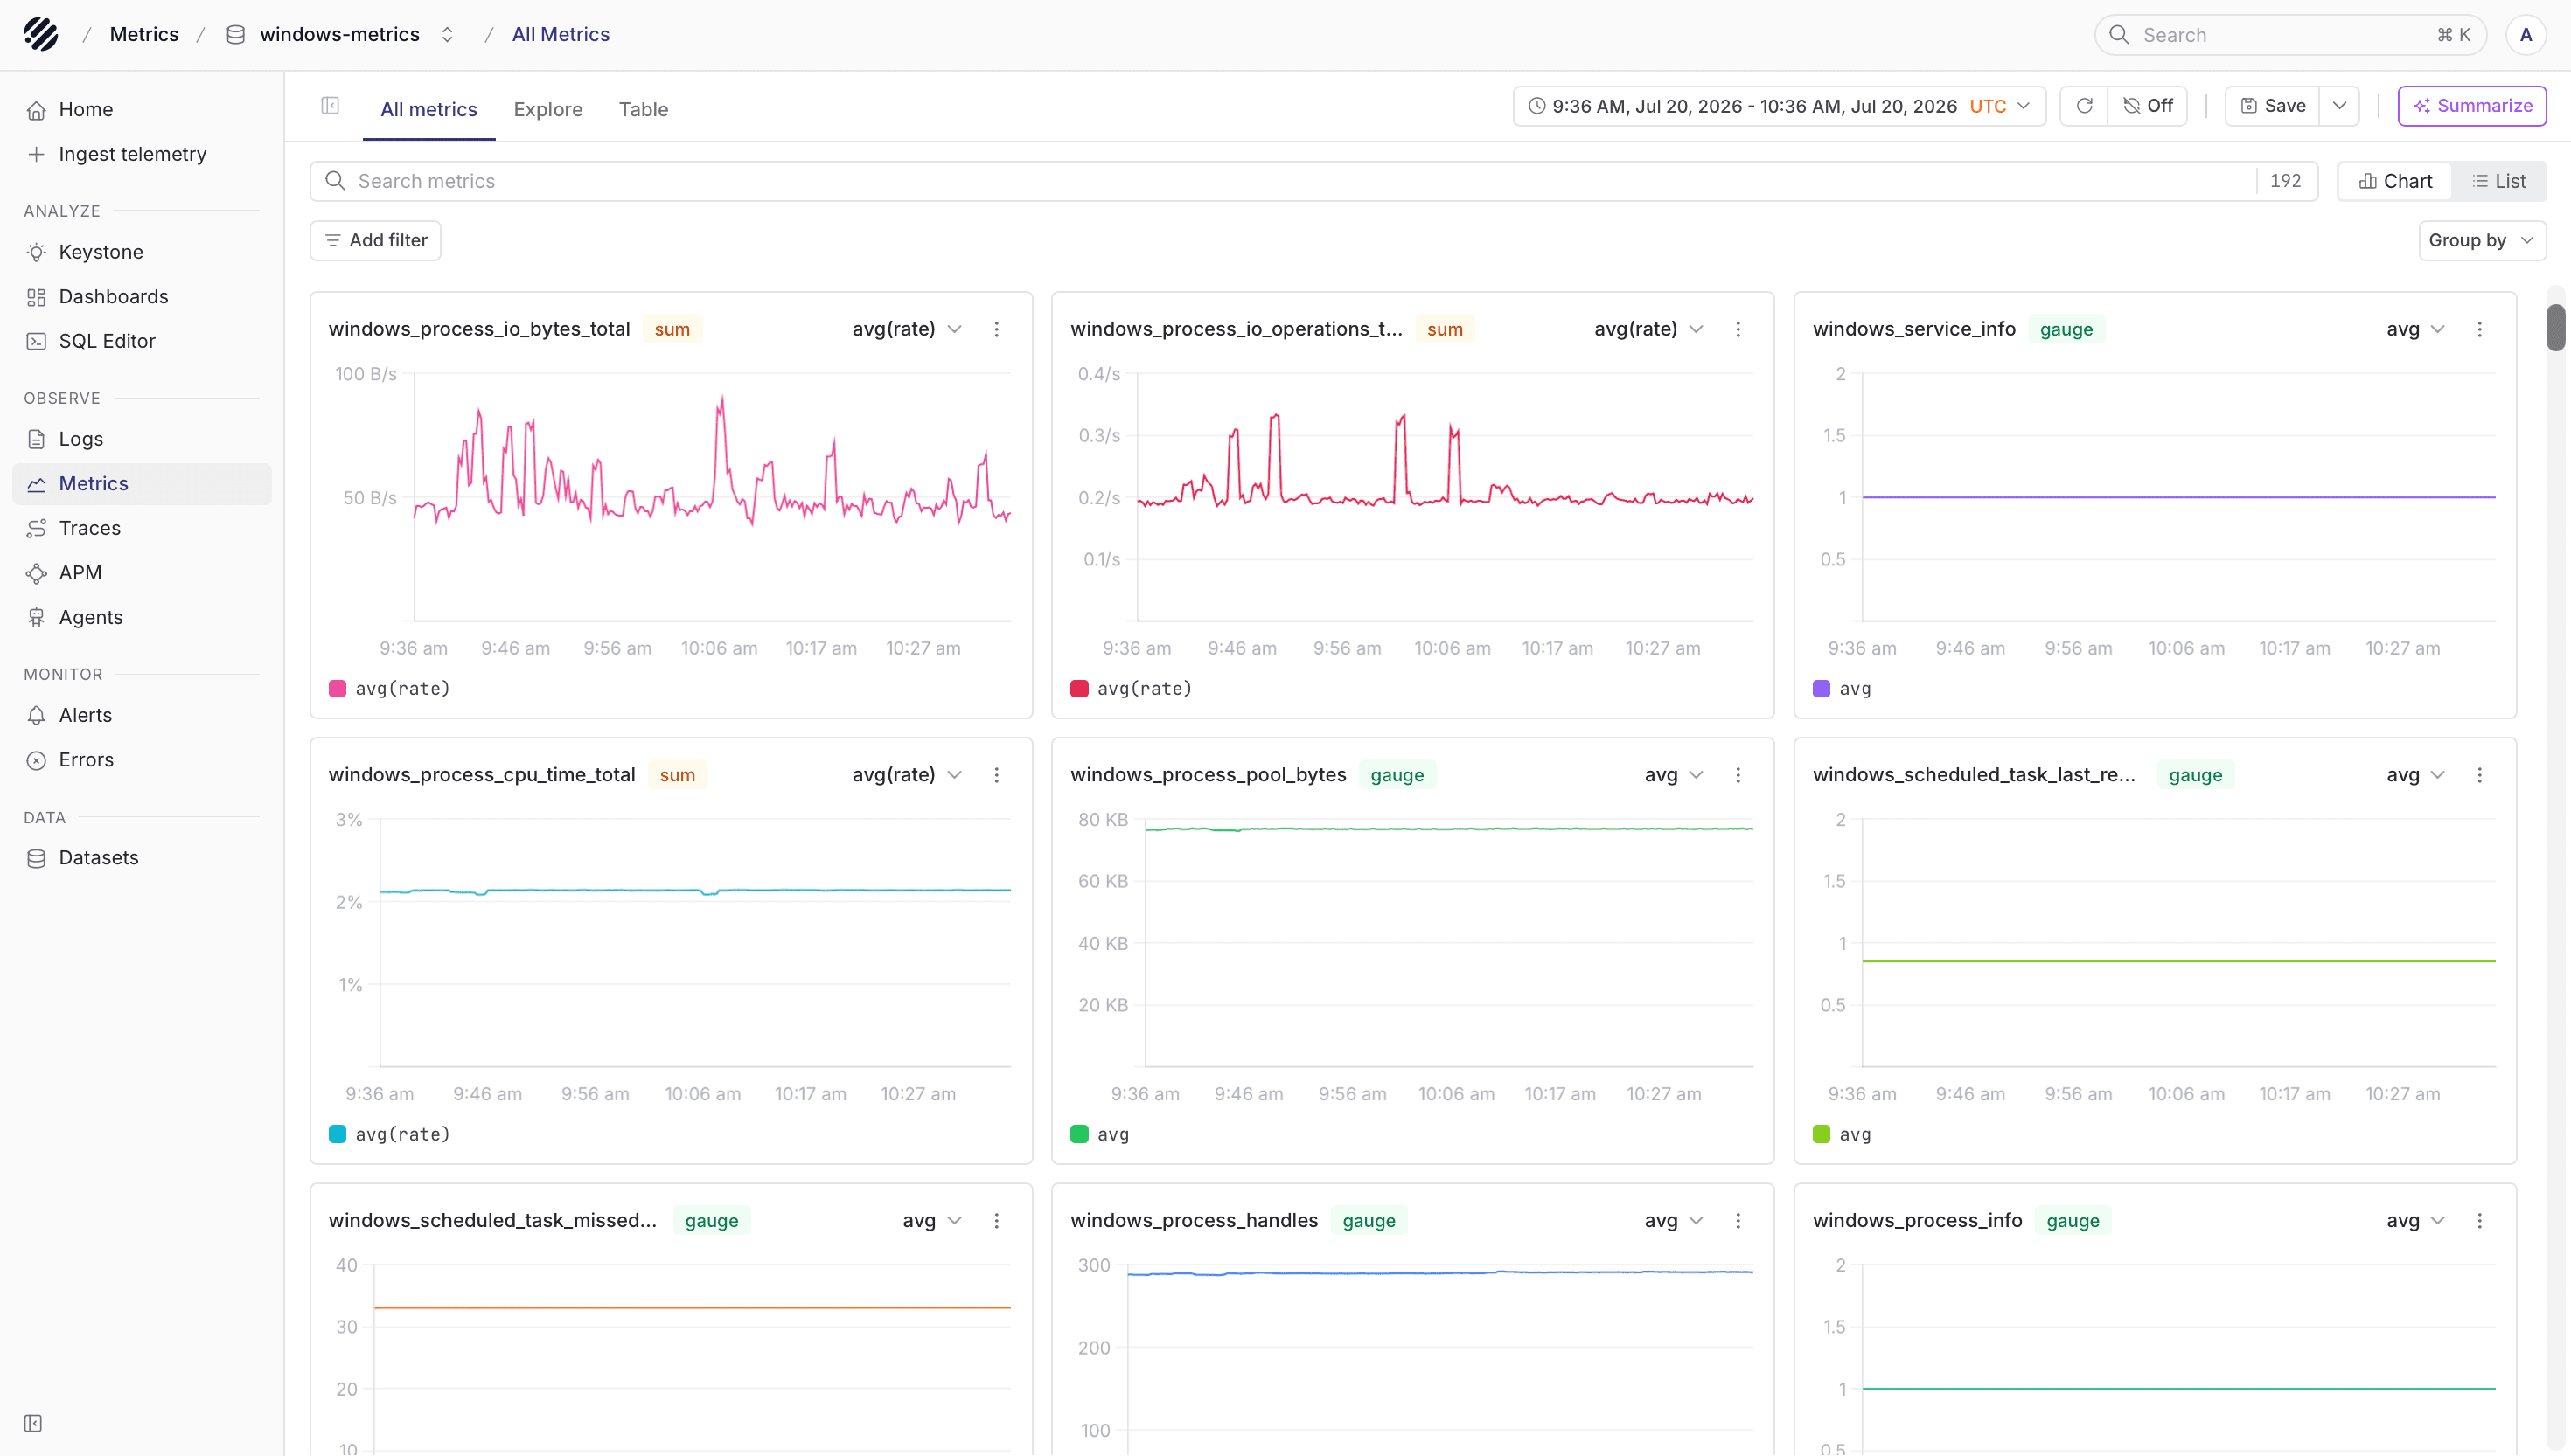Change avg aggregation for windows_process_pool_bytes
This screenshot has height=1456, width=2571.
(x=1674, y=775)
